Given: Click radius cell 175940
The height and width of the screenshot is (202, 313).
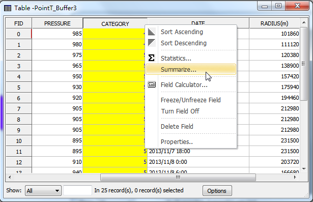Looking at the screenshot, I should coord(274,87).
